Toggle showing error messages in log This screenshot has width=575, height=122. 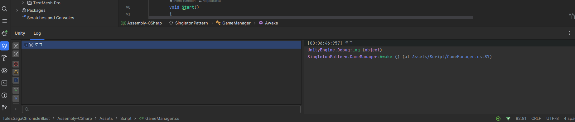click(16, 64)
